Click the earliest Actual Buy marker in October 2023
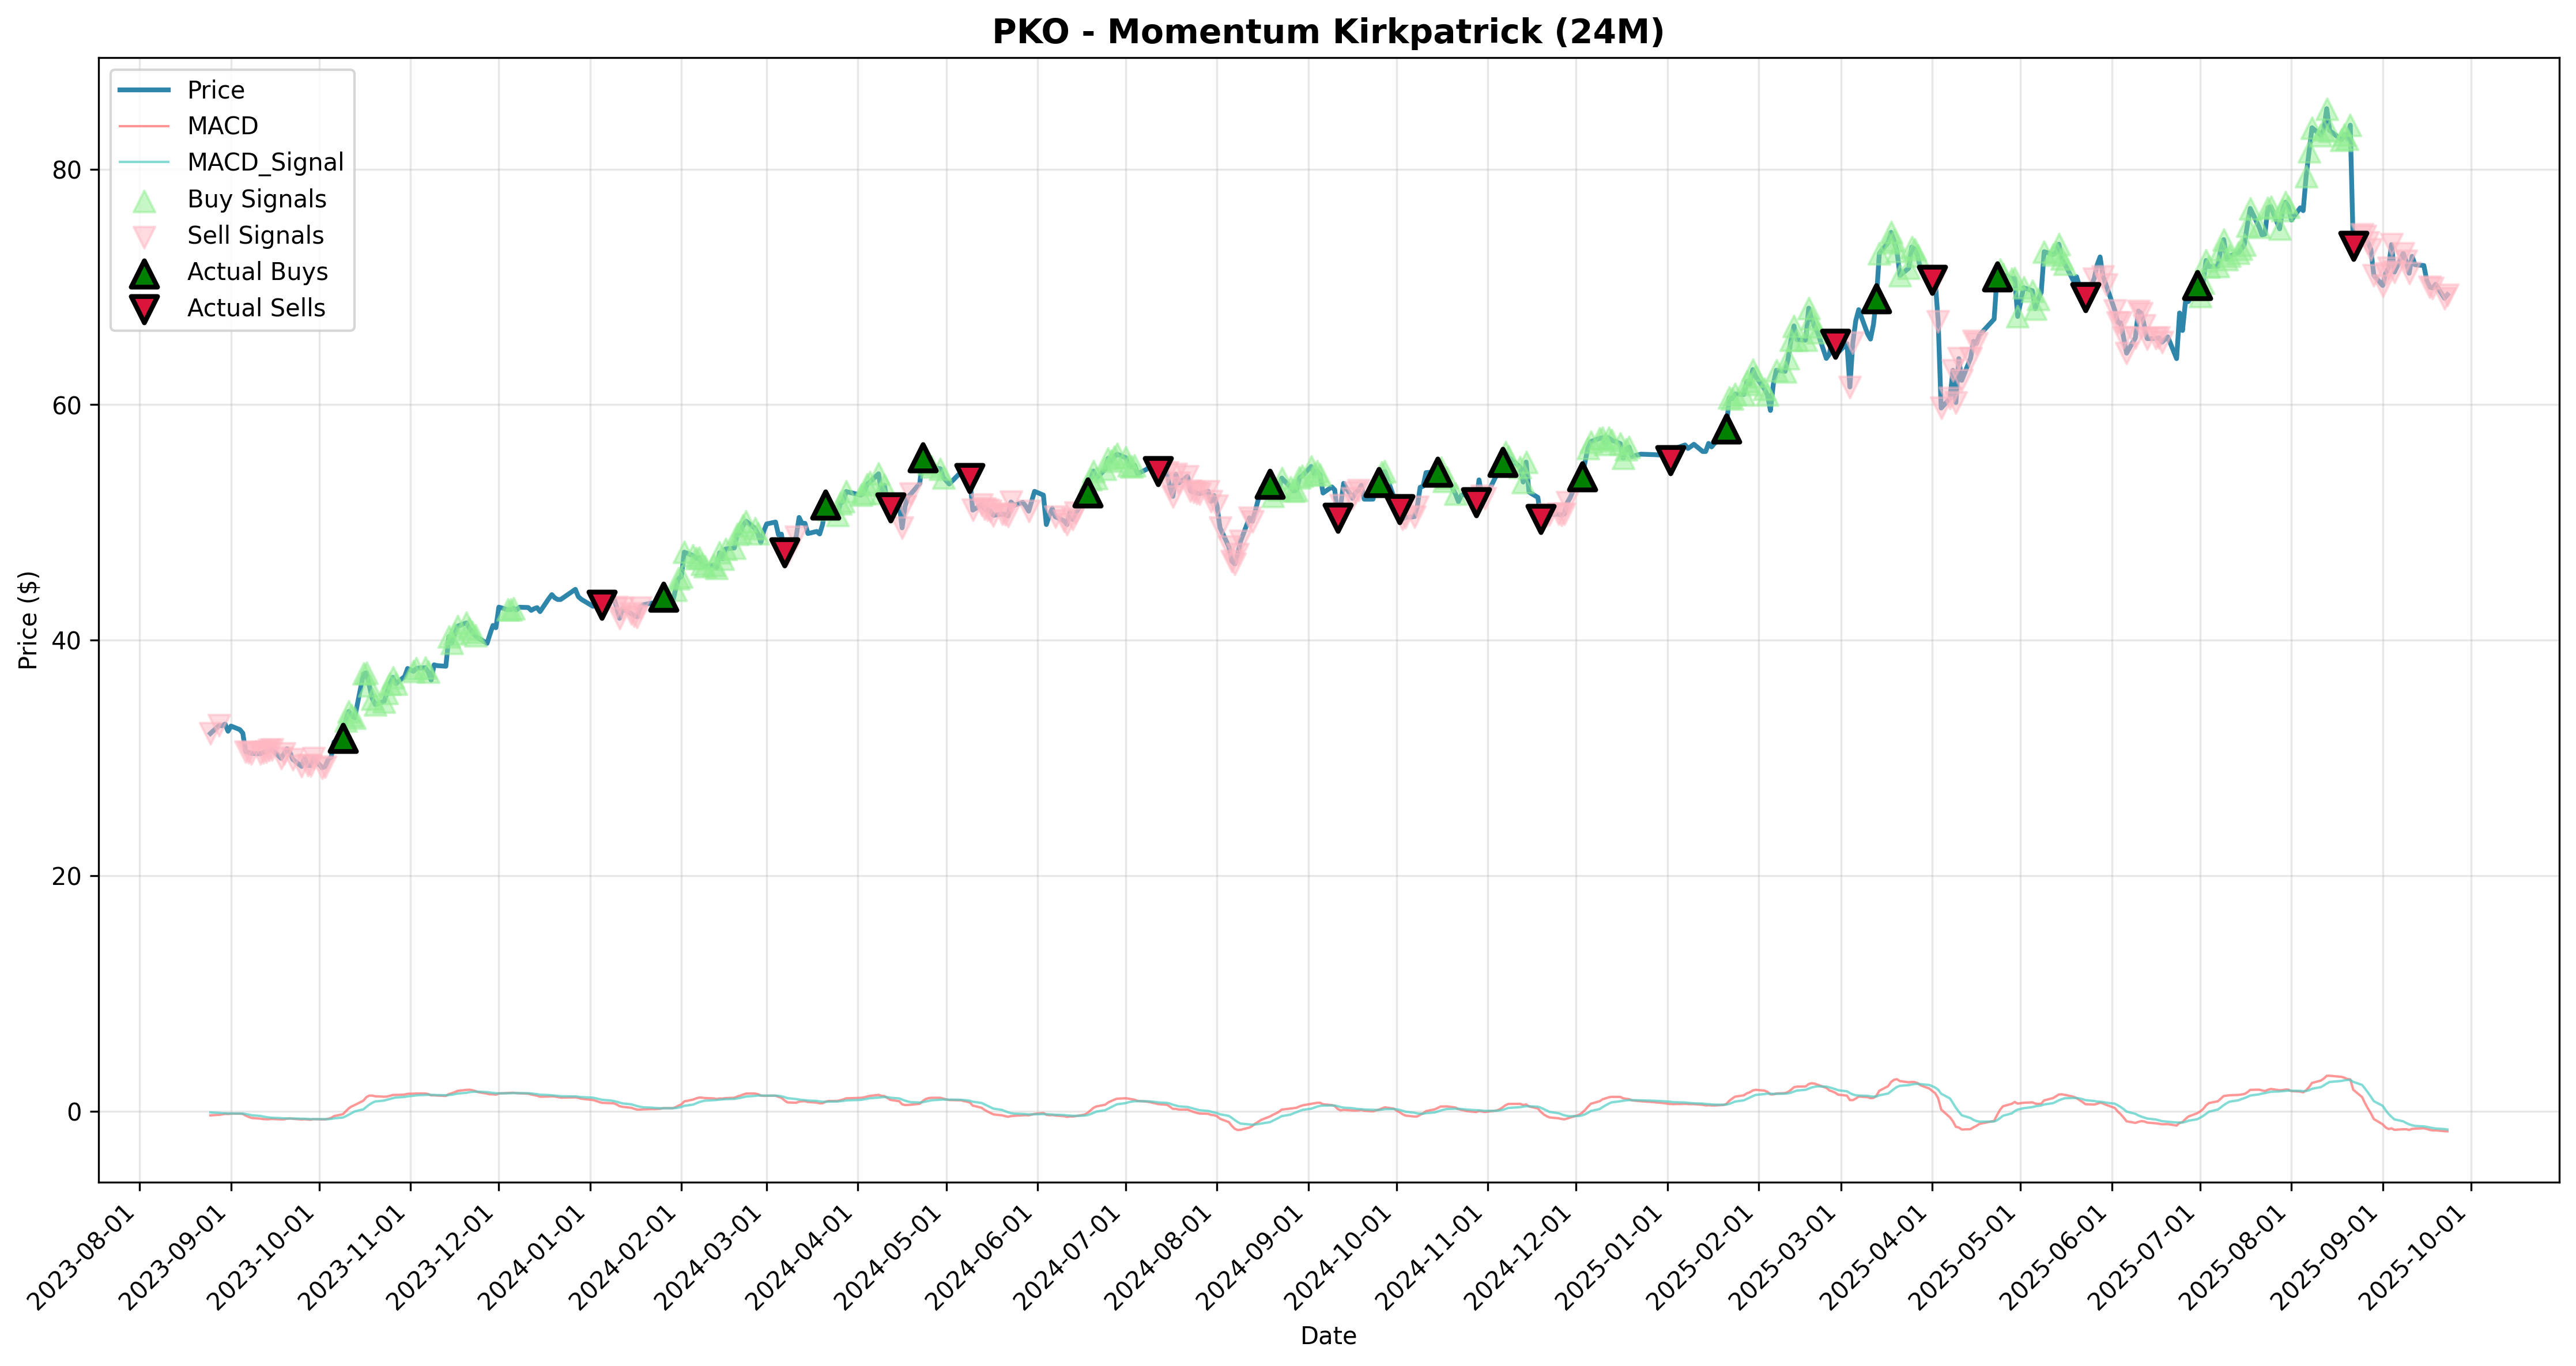Viewport: 2576px width, 1366px height. [x=343, y=739]
